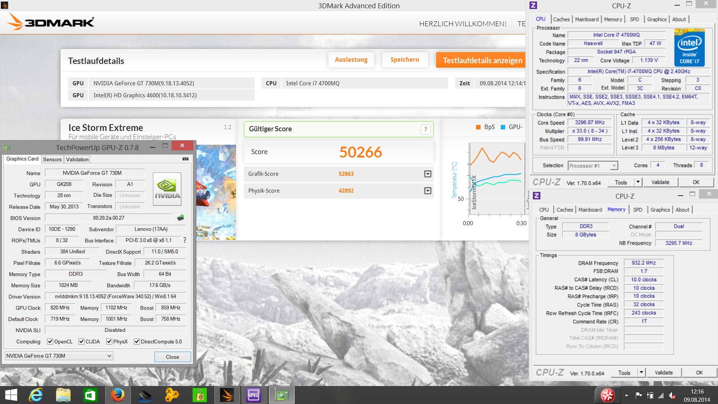
Task: Click the Speichern button in 3DMark
Action: [405, 60]
